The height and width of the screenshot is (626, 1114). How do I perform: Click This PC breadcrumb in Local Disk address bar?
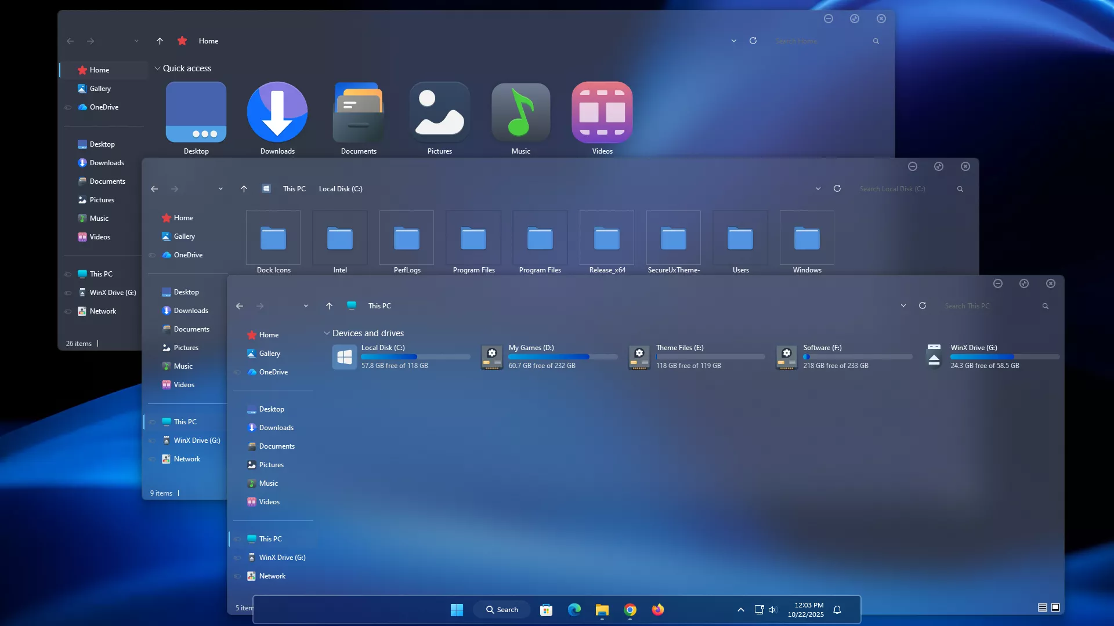[294, 189]
